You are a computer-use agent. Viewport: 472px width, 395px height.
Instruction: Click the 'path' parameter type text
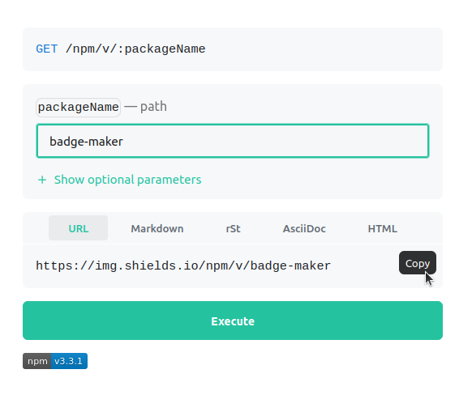pyautogui.click(x=153, y=107)
